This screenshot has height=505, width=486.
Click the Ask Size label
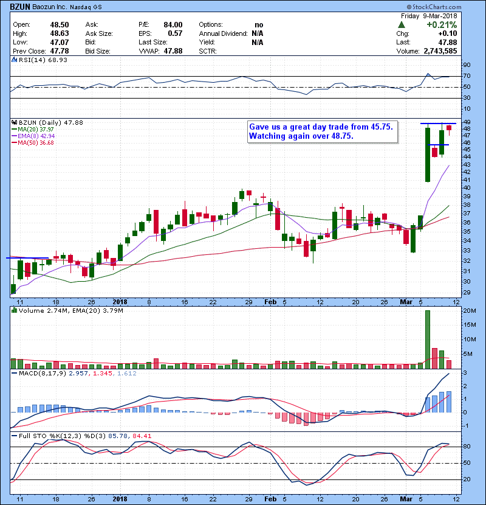[99, 33]
